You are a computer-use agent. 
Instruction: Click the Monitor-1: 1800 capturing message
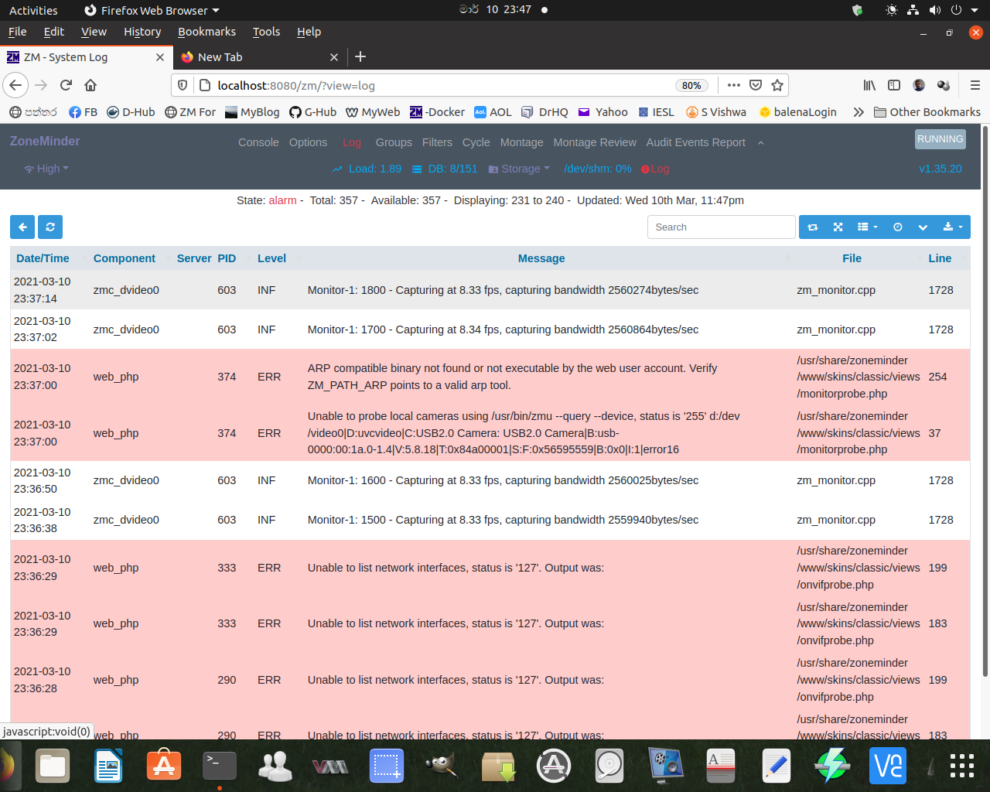click(503, 290)
